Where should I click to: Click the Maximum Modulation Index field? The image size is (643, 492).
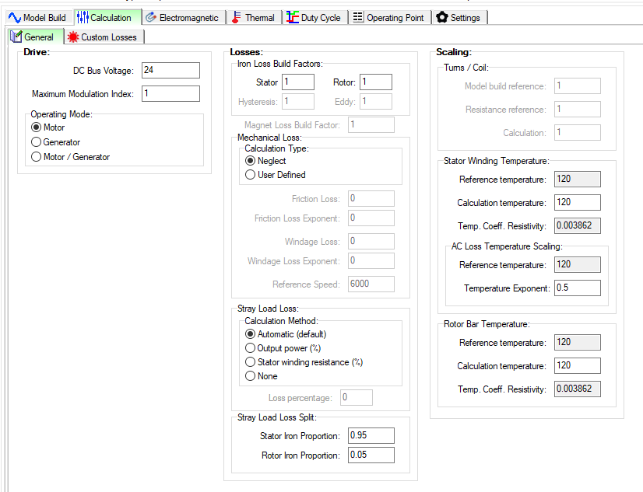(171, 93)
